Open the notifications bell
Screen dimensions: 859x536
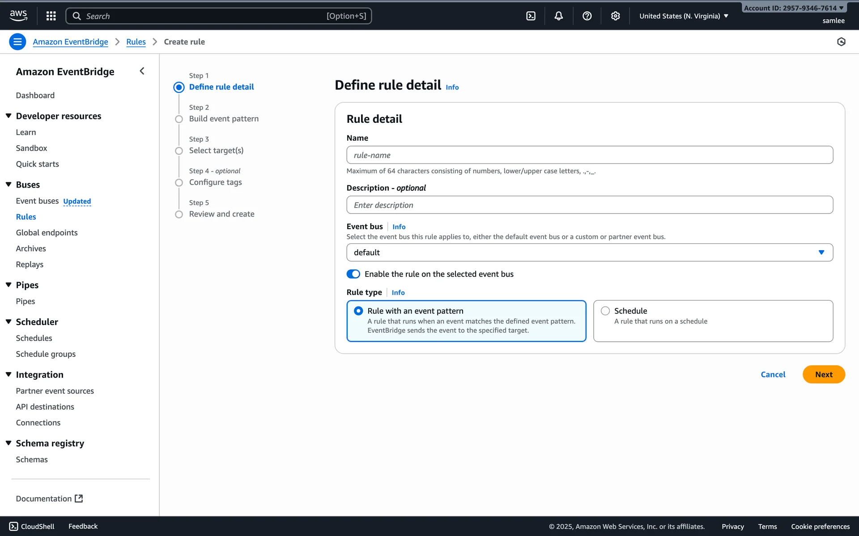[x=559, y=16]
